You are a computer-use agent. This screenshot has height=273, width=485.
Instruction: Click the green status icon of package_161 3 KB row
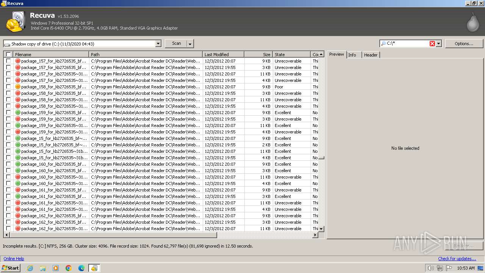pyautogui.click(x=17, y=196)
